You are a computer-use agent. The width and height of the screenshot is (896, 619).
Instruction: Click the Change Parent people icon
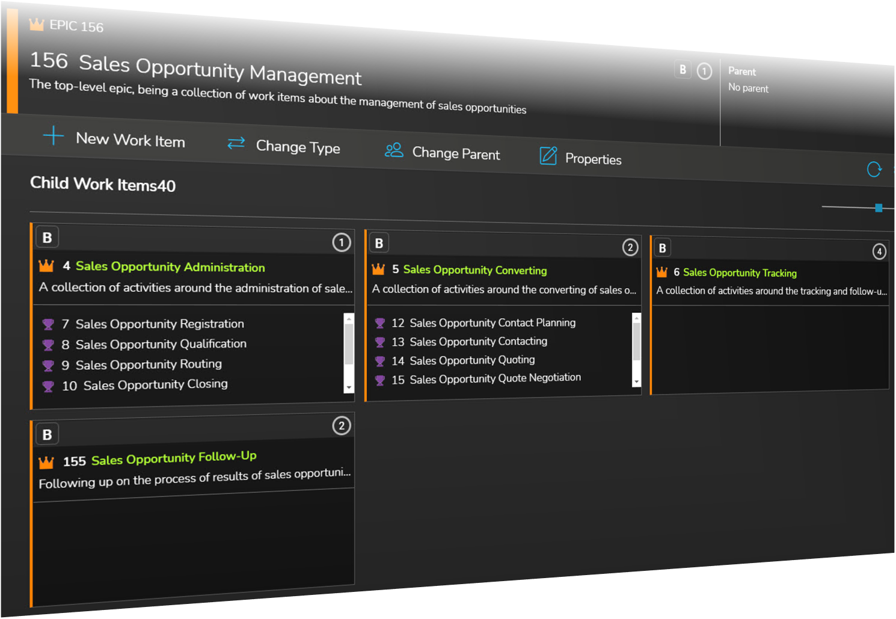pos(394,150)
